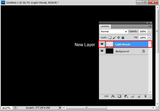Create new fill or adjustment layer
The height and width of the screenshot is (111, 160).
126,96
